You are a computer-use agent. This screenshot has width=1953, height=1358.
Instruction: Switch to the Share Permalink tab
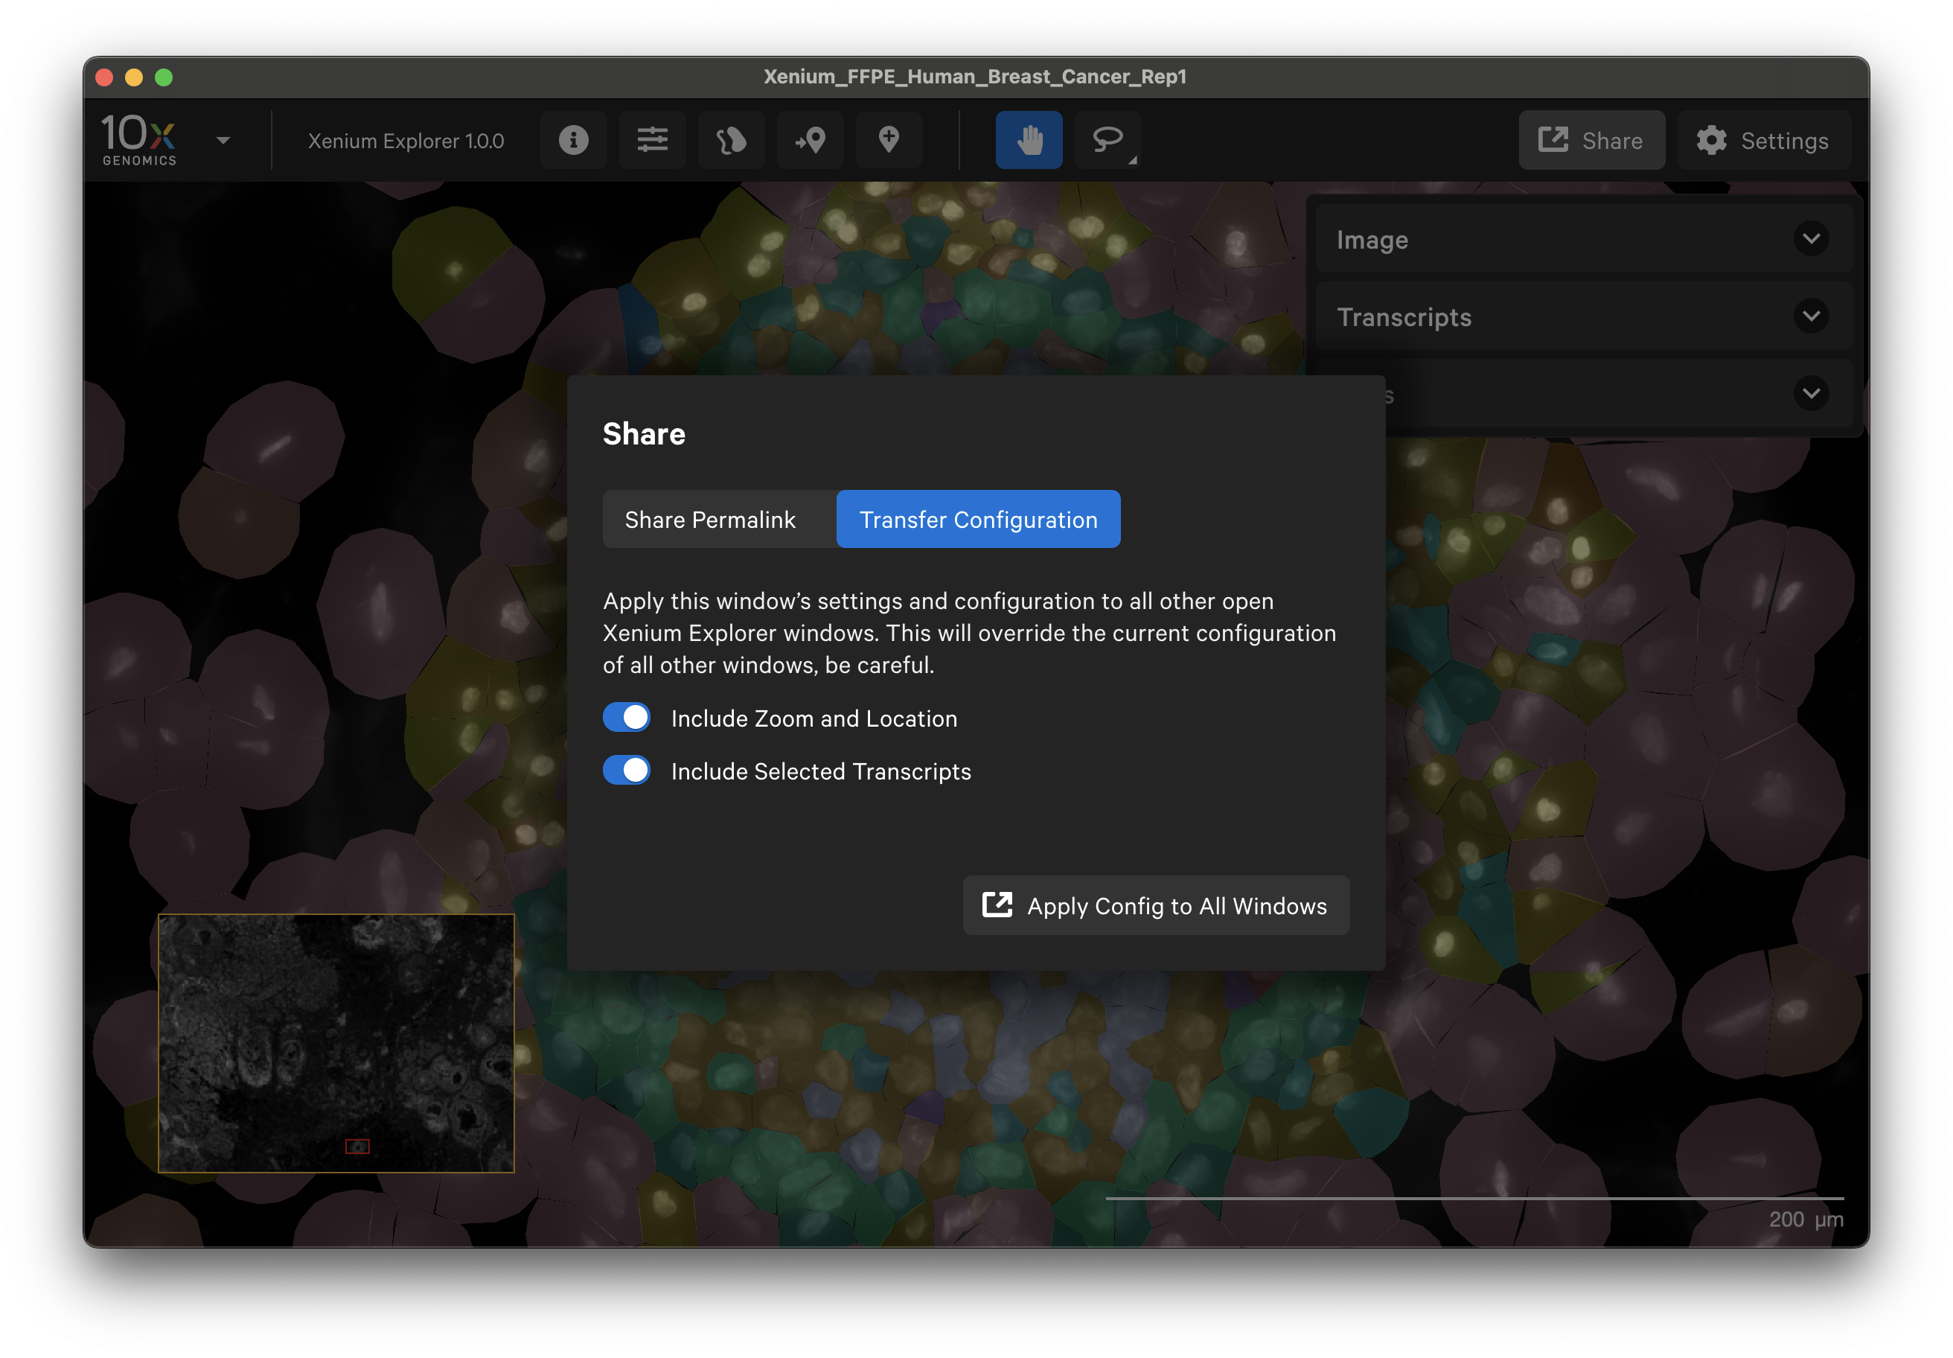pos(710,519)
